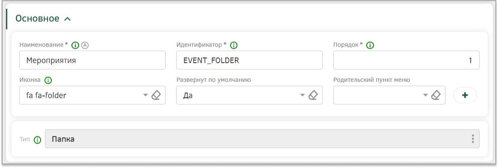Click info icon next to Иконка
This screenshot has height=168, width=498.
click(x=48, y=80)
